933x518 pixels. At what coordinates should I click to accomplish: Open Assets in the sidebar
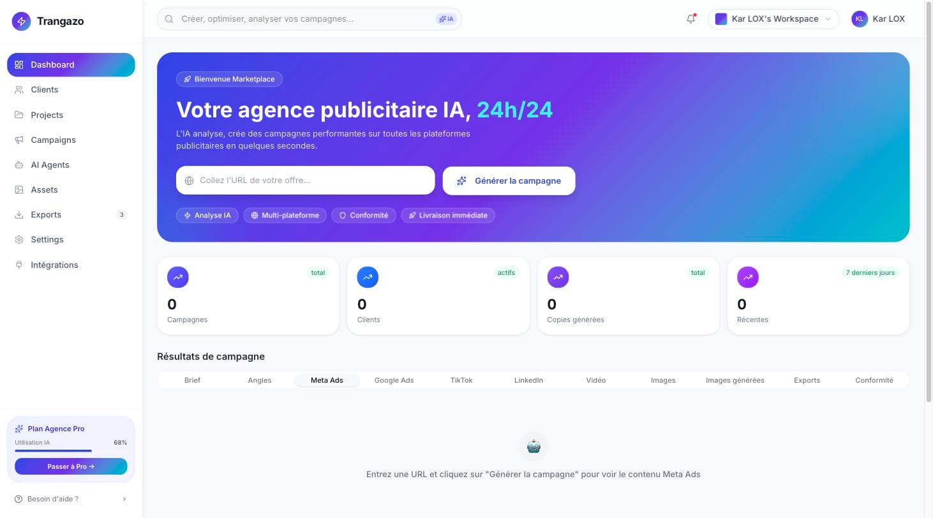(x=71, y=189)
